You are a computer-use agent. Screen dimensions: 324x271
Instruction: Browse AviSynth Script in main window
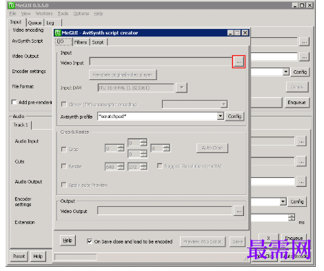[x=304, y=42]
